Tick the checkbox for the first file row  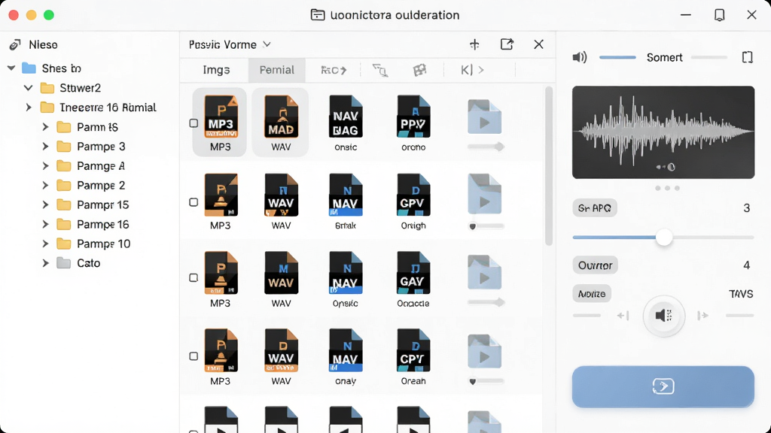coord(194,123)
